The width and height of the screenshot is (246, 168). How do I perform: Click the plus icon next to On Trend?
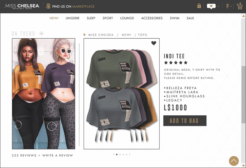pyautogui.click(x=41, y=33)
